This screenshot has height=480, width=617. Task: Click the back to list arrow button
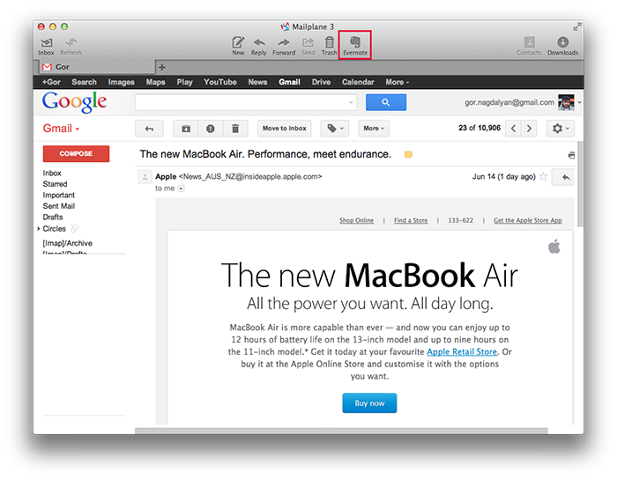pos(149,129)
